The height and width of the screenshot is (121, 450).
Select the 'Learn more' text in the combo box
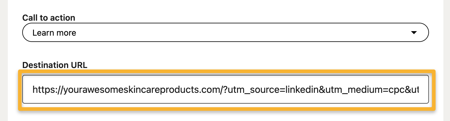54,32
